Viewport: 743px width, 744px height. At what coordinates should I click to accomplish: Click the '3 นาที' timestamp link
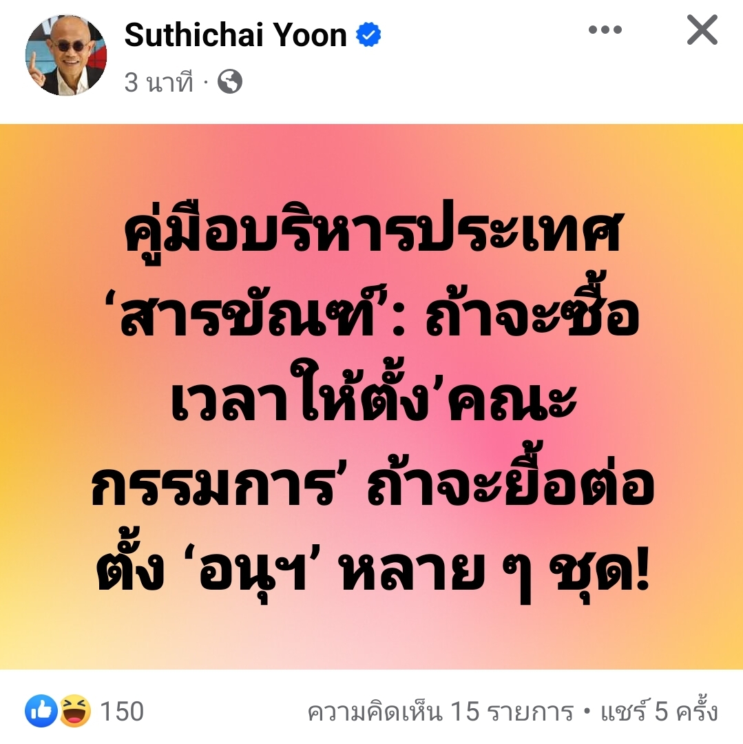point(159,82)
